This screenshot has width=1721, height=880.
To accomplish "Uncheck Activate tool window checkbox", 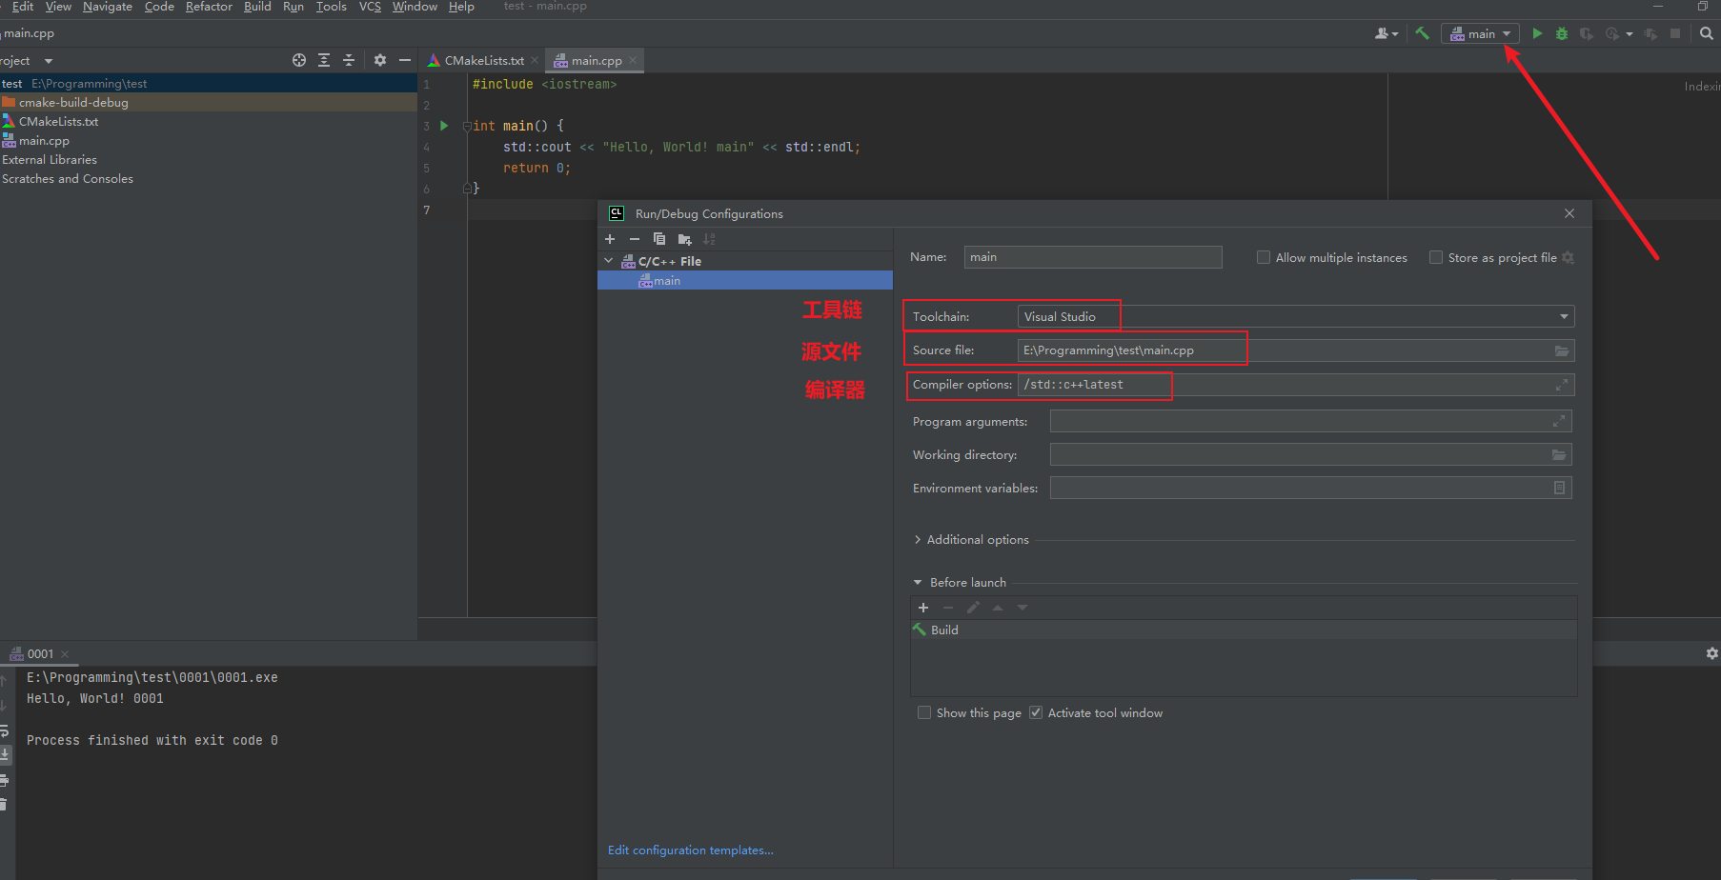I will [x=1036, y=712].
